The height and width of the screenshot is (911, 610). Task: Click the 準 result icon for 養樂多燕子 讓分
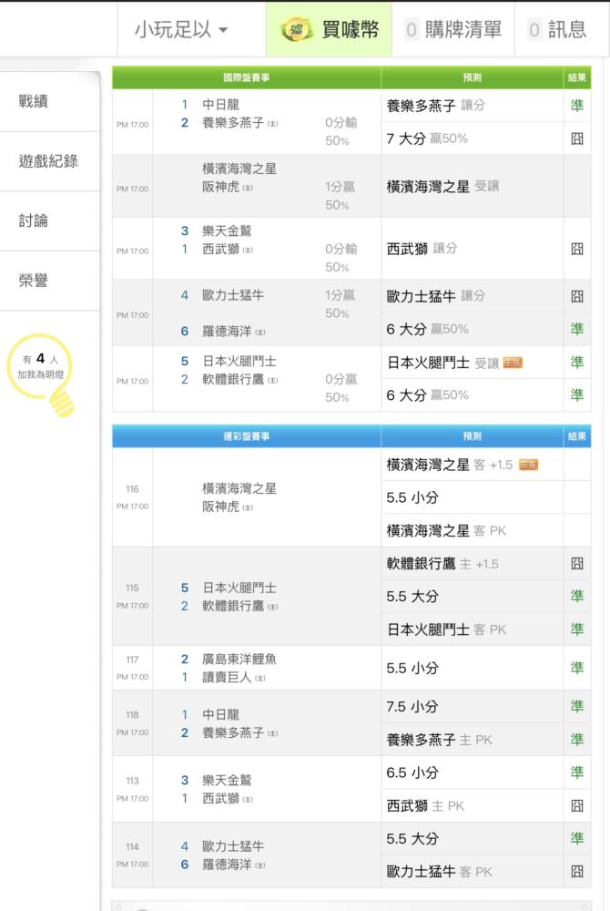tap(577, 105)
